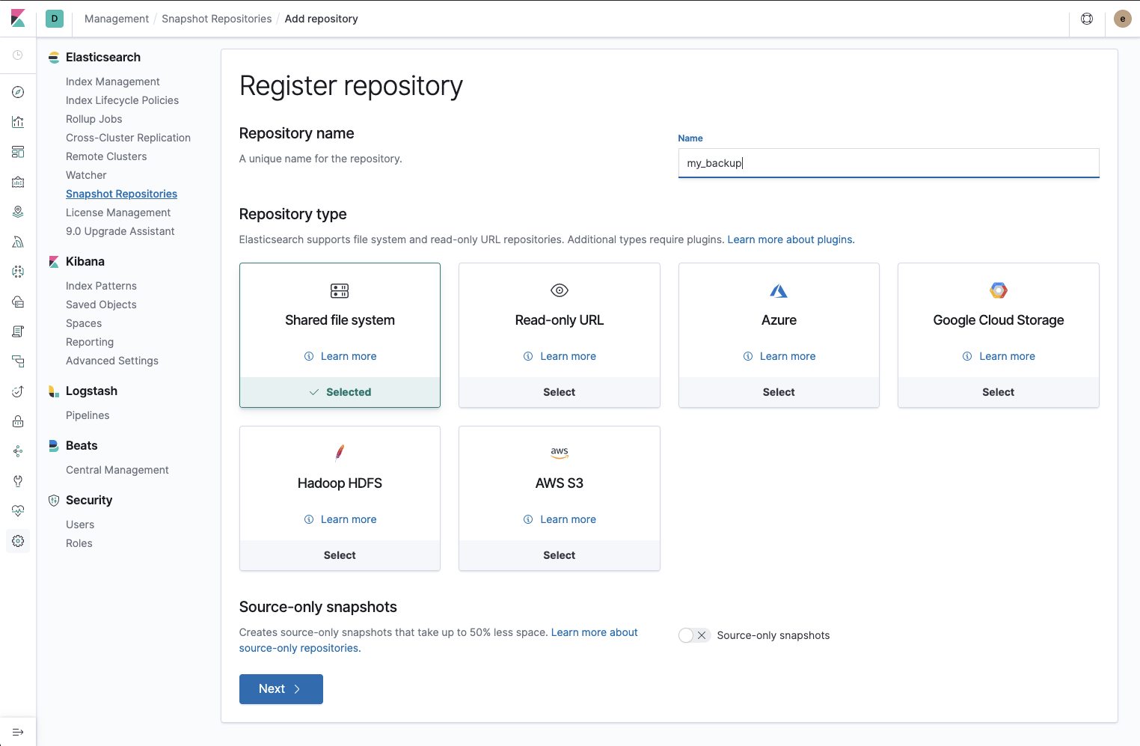Image resolution: width=1140 pixels, height=746 pixels.
Task: Open Stack Monitoring via the heartbeat icon
Action: (18, 510)
